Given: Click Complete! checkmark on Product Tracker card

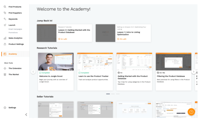Looking at the screenshot, I should [x=79, y=73].
